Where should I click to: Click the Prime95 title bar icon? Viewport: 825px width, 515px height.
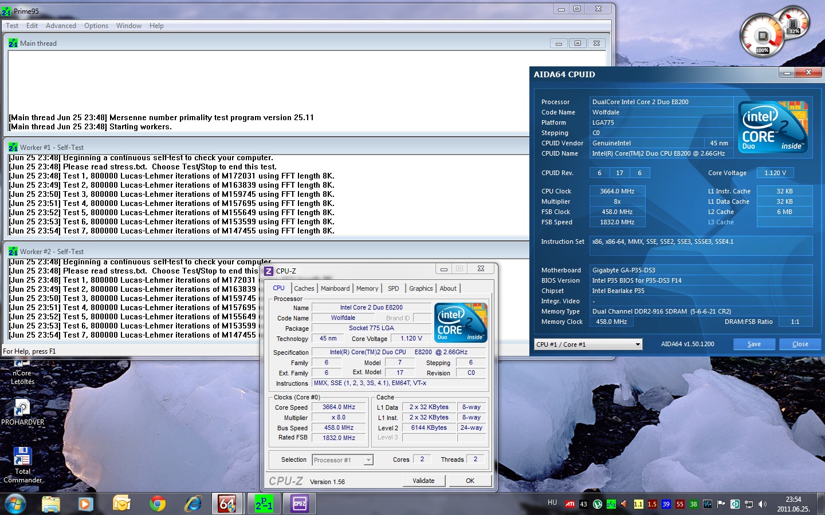pyautogui.click(x=6, y=11)
